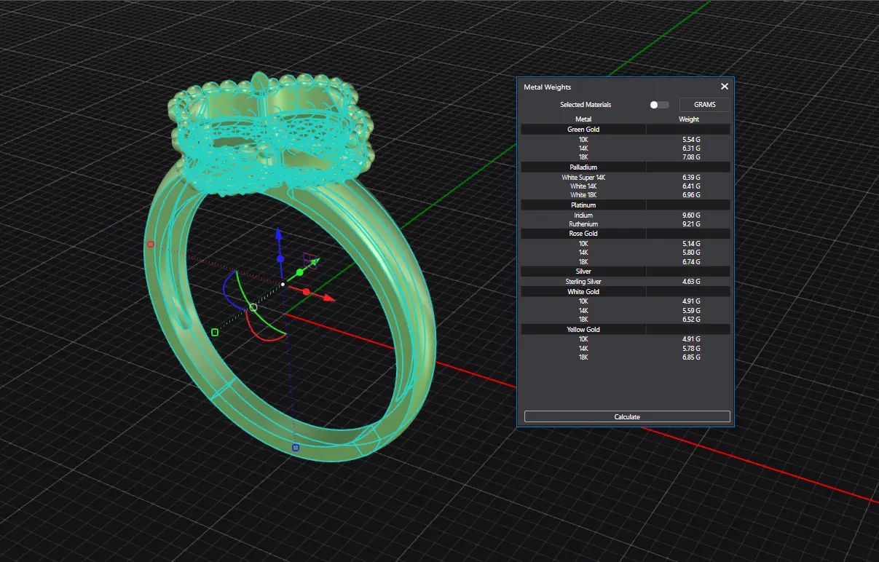Image resolution: width=879 pixels, height=562 pixels.
Task: Close the Metal Weights panel
Action: click(724, 87)
